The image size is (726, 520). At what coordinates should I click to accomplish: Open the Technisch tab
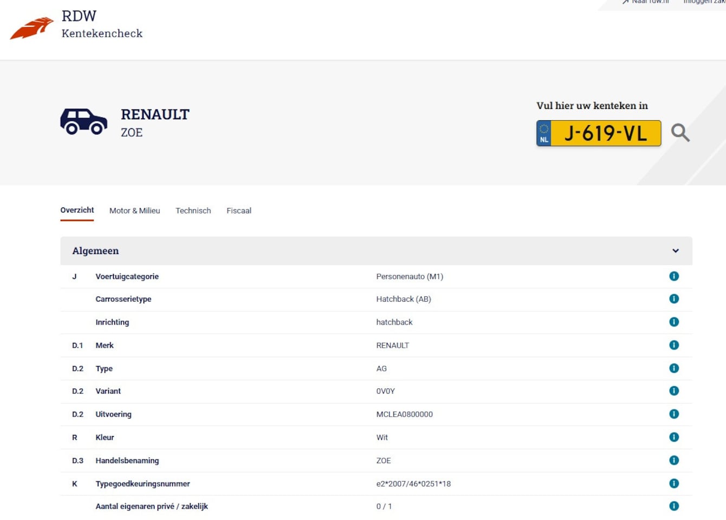(193, 211)
